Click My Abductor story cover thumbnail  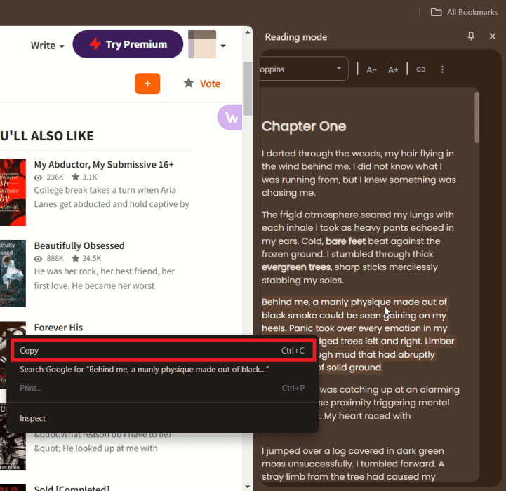pos(13,192)
